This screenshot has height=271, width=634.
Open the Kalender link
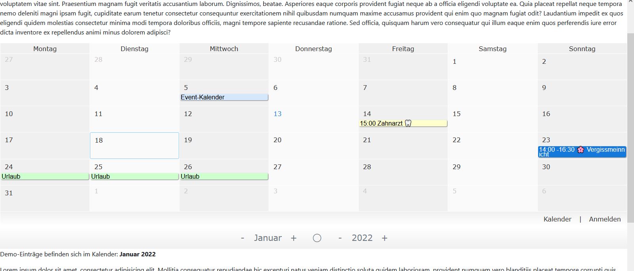click(x=557, y=219)
